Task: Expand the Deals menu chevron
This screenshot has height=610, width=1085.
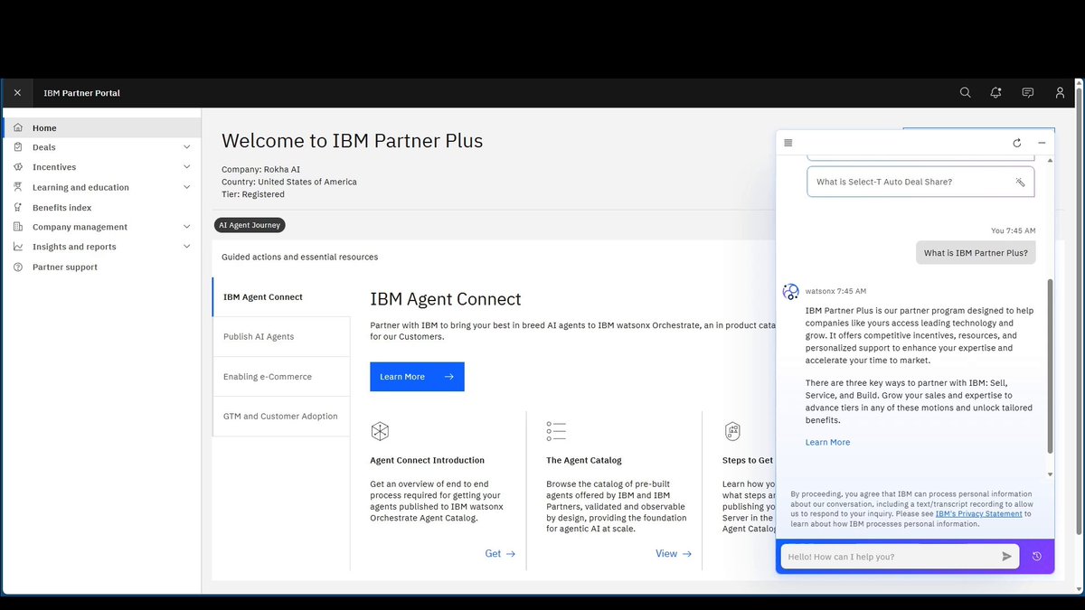Action: coord(187,147)
